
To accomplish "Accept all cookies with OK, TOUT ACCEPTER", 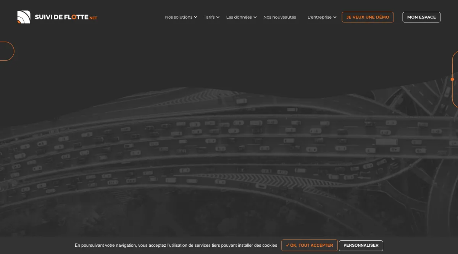I will [310, 245].
